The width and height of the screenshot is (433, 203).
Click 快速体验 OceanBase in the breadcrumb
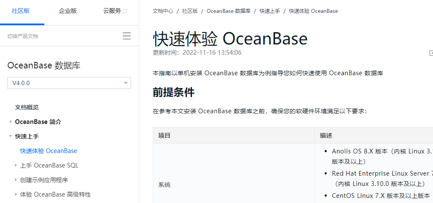pyautogui.click(x=314, y=11)
